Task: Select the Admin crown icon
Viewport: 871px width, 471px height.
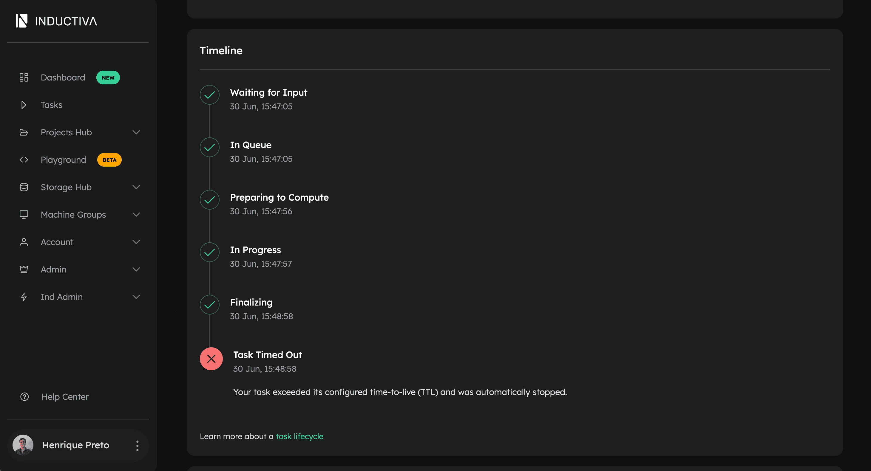Action: point(24,269)
